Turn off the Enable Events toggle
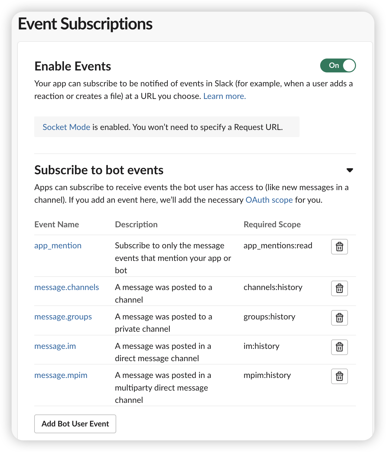The height and width of the screenshot is (452, 386). coord(338,65)
